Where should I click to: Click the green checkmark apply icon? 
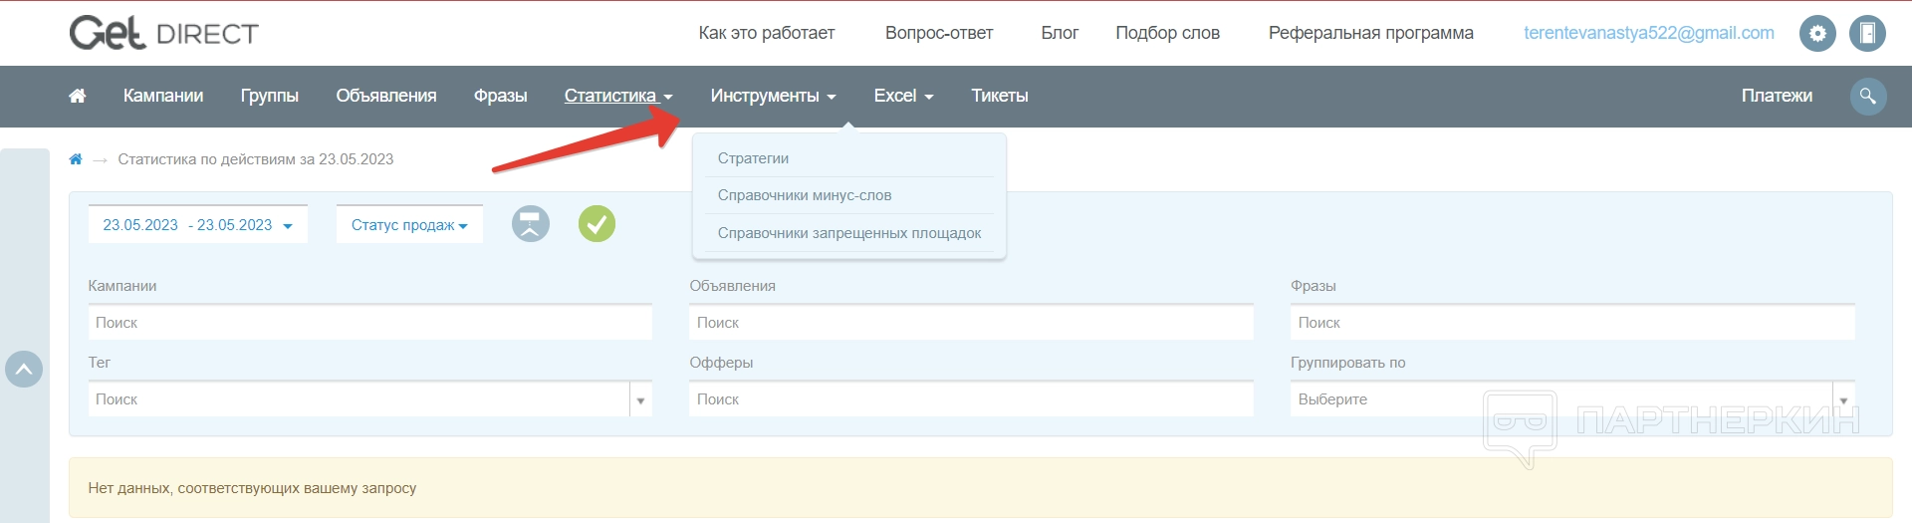(597, 224)
